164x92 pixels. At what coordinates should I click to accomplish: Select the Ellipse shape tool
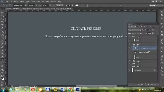[2, 66]
